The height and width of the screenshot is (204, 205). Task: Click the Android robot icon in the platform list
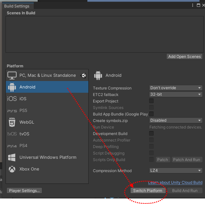[x=12, y=87]
